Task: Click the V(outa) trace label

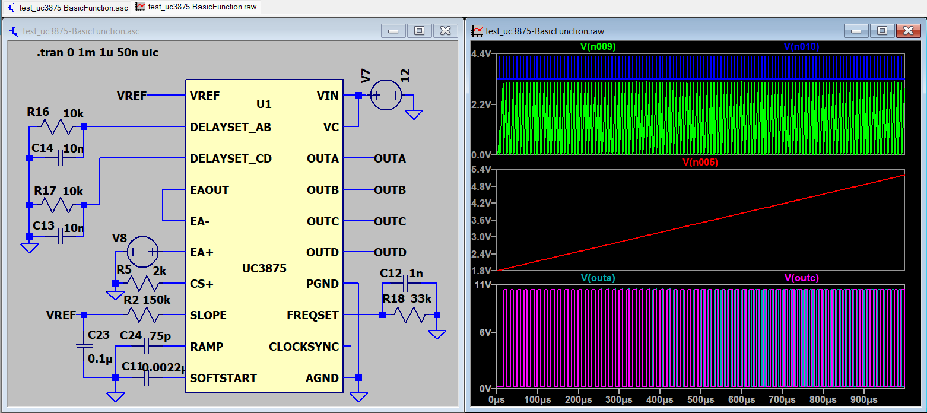Action: (598, 278)
